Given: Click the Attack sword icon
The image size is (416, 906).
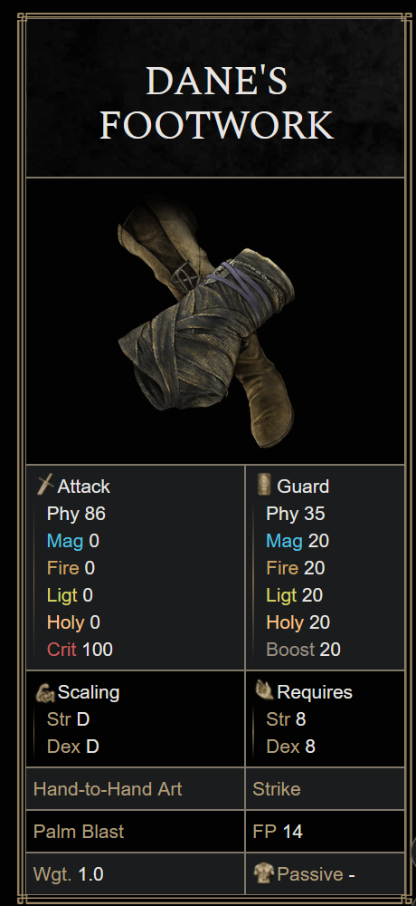Looking at the screenshot, I should pyautogui.click(x=45, y=485).
